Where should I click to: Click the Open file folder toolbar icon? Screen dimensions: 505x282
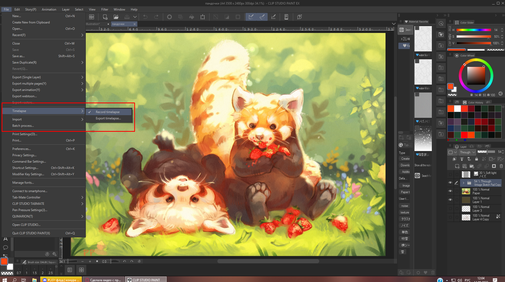tap(116, 17)
